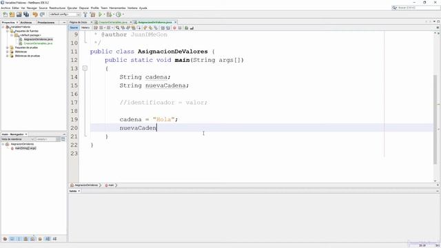Viewport: 441px width, 248px height.
Task: Click the Navigator filter input field
Action: (x=45, y=139)
